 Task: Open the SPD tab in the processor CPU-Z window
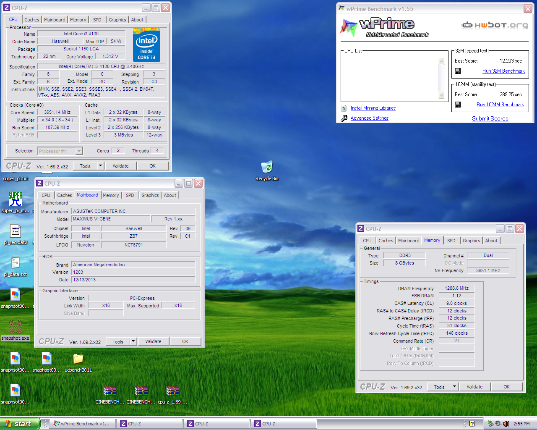pos(97,20)
